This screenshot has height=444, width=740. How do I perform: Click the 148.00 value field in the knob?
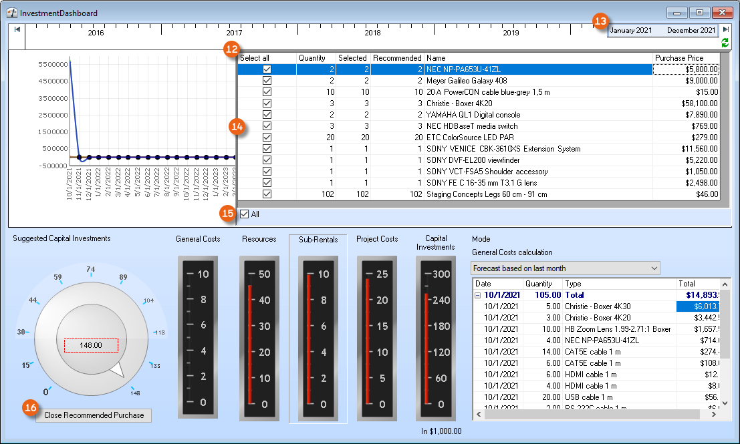pyautogui.click(x=91, y=345)
